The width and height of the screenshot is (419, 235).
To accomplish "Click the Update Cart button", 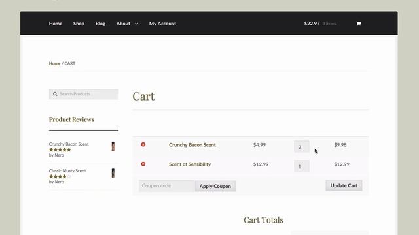I will click(x=344, y=185).
